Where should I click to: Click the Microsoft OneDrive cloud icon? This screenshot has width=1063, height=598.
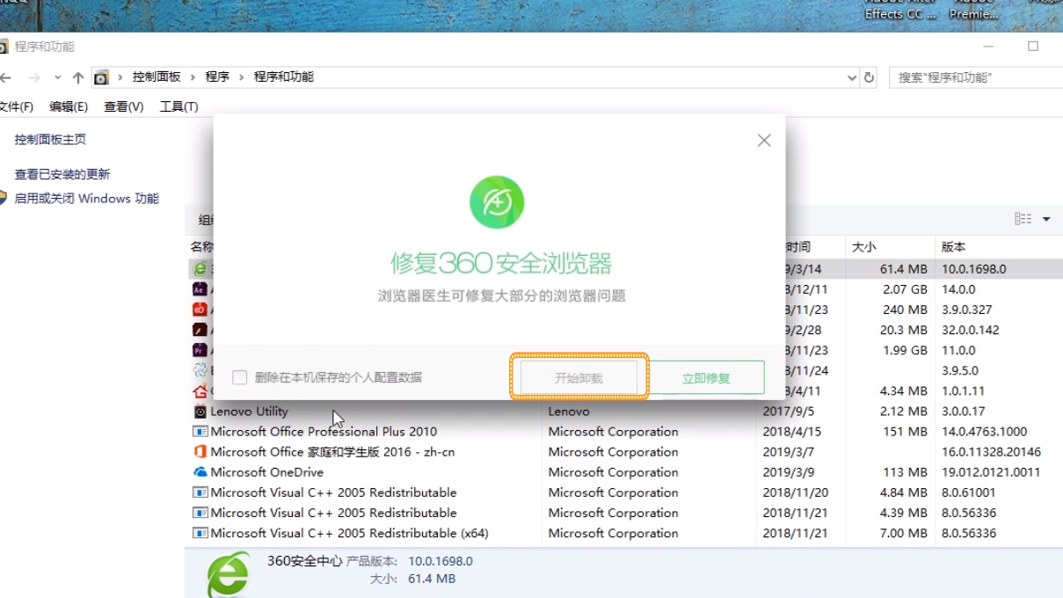200,472
